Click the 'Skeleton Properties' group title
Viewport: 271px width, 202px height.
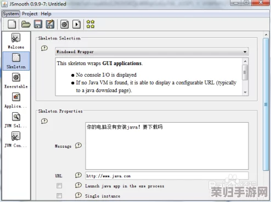(x=60, y=111)
